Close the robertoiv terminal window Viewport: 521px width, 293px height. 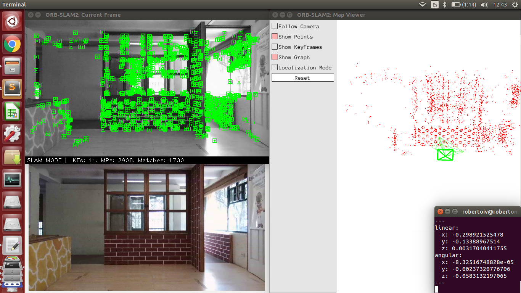coord(441,211)
